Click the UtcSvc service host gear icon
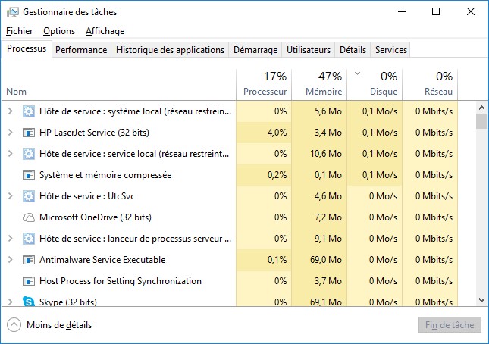Viewport: 489px width, 344px height. [x=29, y=196]
